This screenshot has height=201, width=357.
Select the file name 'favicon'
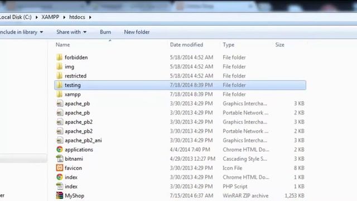pos(73,168)
